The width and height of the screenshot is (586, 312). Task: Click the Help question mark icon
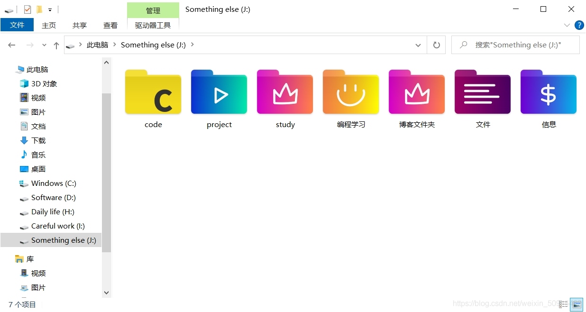click(579, 25)
